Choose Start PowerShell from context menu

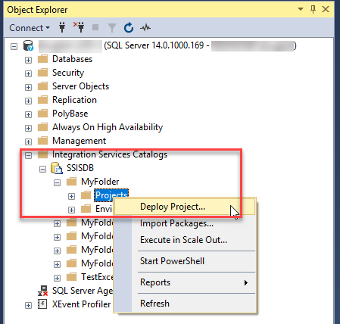point(186,261)
